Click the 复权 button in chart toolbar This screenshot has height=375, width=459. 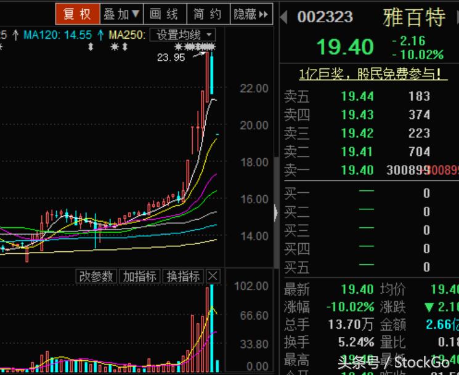pyautogui.click(x=78, y=14)
